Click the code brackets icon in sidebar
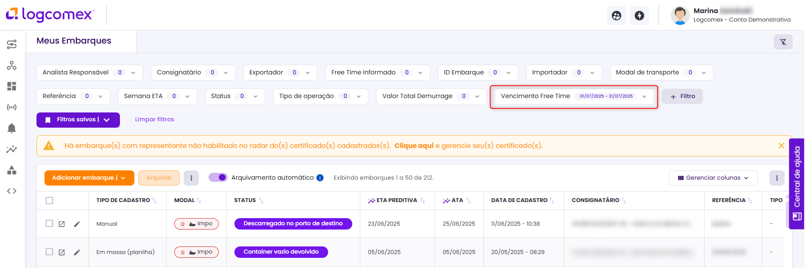The height and width of the screenshot is (268, 805). click(12, 191)
